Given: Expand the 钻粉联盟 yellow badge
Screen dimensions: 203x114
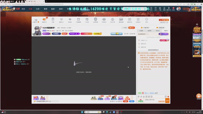Looking at the screenshot, I should tap(97, 34).
